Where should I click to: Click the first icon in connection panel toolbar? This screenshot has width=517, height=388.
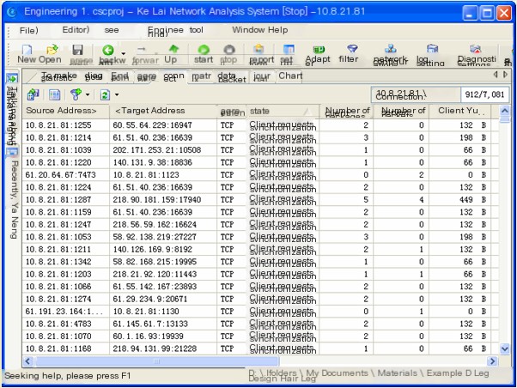click(33, 94)
